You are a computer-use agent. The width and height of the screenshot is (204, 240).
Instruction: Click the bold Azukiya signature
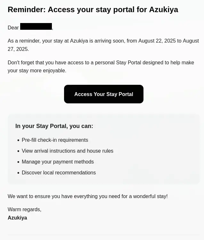point(17,218)
